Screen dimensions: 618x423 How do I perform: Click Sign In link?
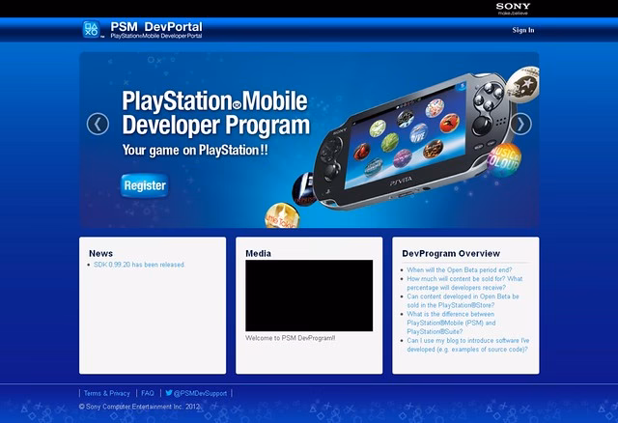click(x=522, y=30)
